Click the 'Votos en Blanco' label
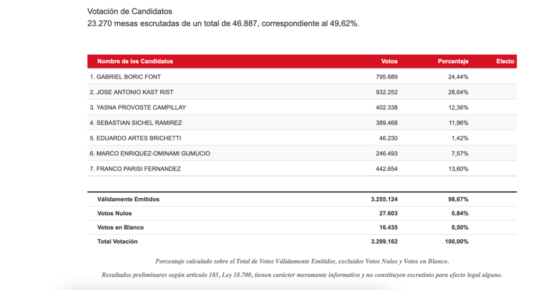This screenshot has height=290, width=543. (x=120, y=227)
